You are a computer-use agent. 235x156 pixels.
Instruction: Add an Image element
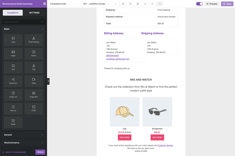tap(13, 54)
